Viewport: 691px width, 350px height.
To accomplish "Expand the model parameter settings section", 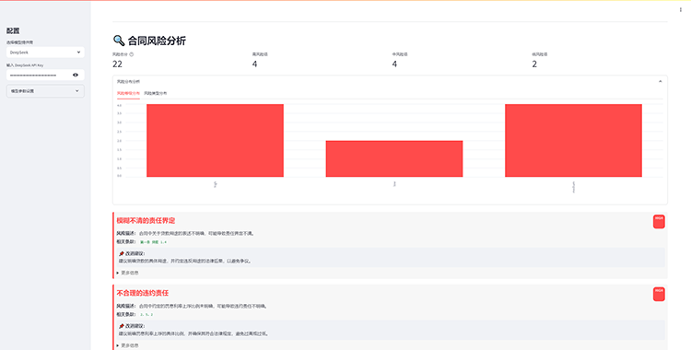I will coord(45,91).
